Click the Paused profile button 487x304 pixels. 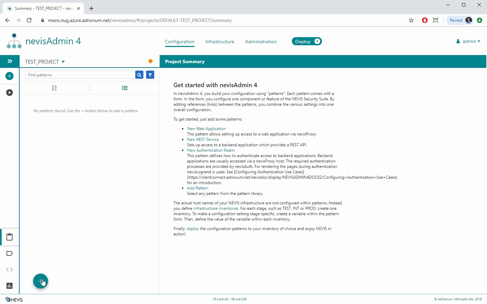(460, 20)
